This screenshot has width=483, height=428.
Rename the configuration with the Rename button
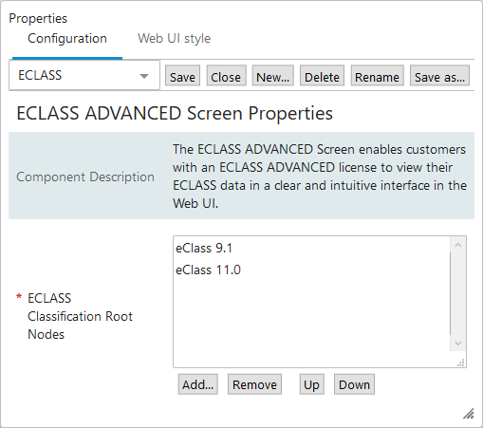(x=377, y=76)
